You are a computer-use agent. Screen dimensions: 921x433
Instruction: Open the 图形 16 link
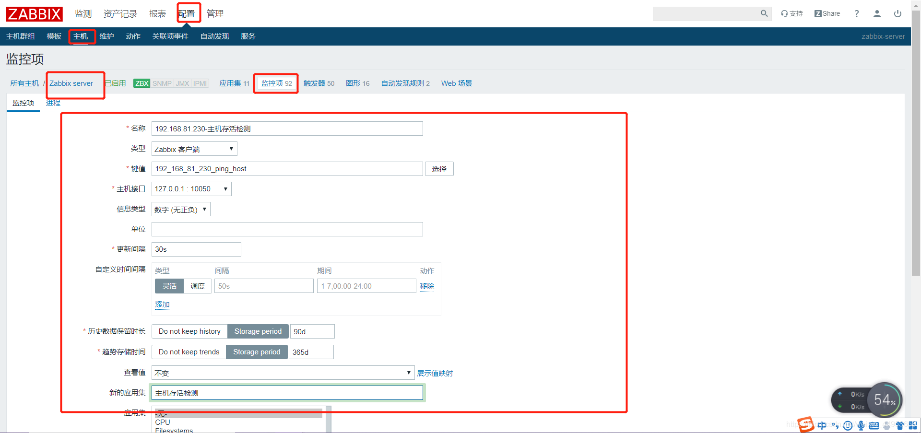tap(357, 83)
